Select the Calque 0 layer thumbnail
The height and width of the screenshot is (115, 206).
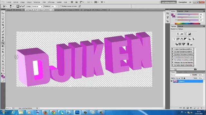coord(175,81)
